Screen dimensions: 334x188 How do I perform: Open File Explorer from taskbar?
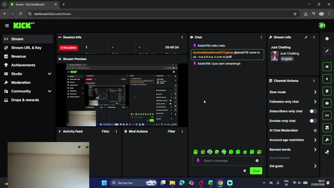coord(172,183)
